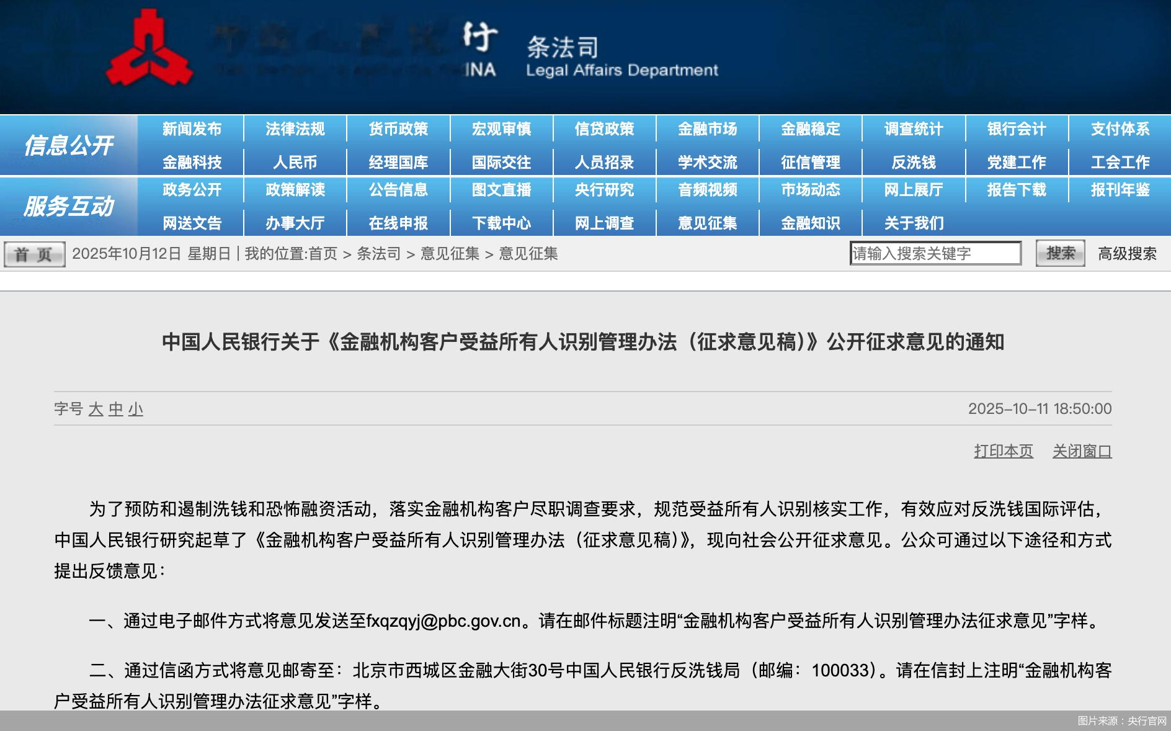1171x731 pixels.
Task: Select 办事大厅 in navigation
Action: coord(295,223)
